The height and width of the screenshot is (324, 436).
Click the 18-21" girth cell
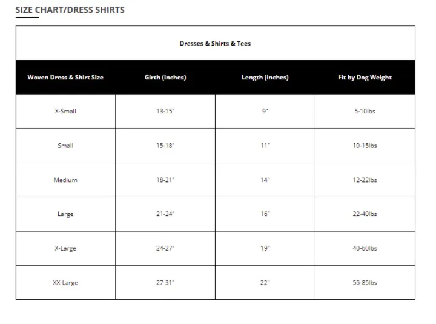(165, 180)
